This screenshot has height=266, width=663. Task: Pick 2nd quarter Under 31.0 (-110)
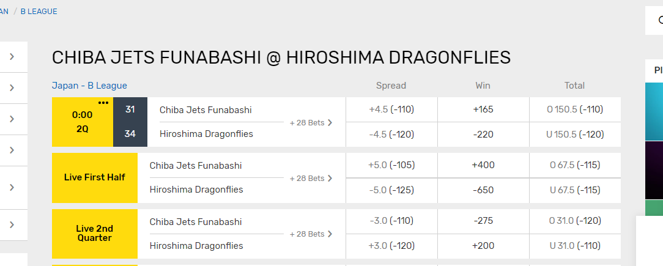pos(575,246)
